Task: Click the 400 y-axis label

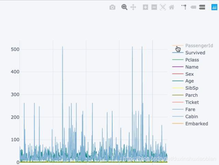Action: tap(15, 72)
